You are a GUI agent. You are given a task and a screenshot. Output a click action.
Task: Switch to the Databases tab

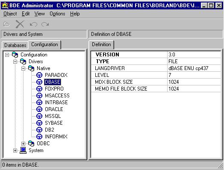[x=15, y=45]
